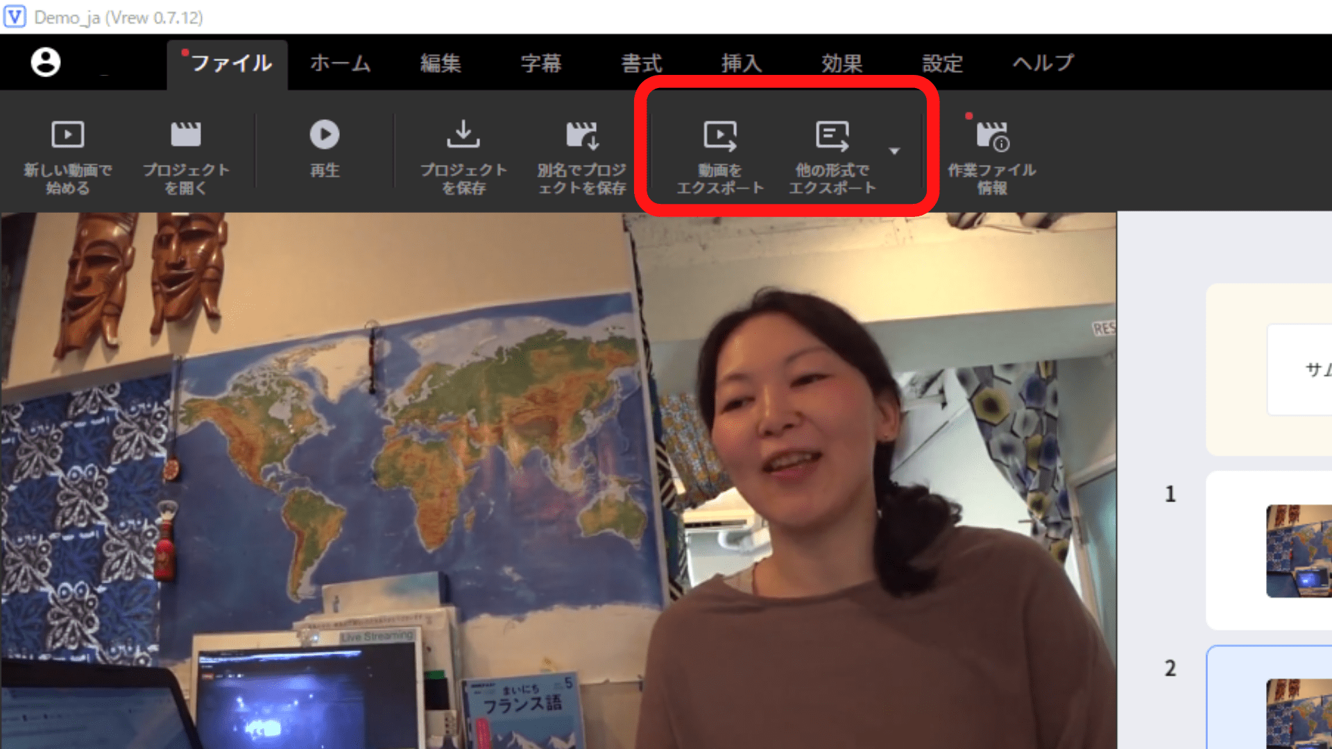
Task: Select the 書式 format tab
Action: pos(642,63)
